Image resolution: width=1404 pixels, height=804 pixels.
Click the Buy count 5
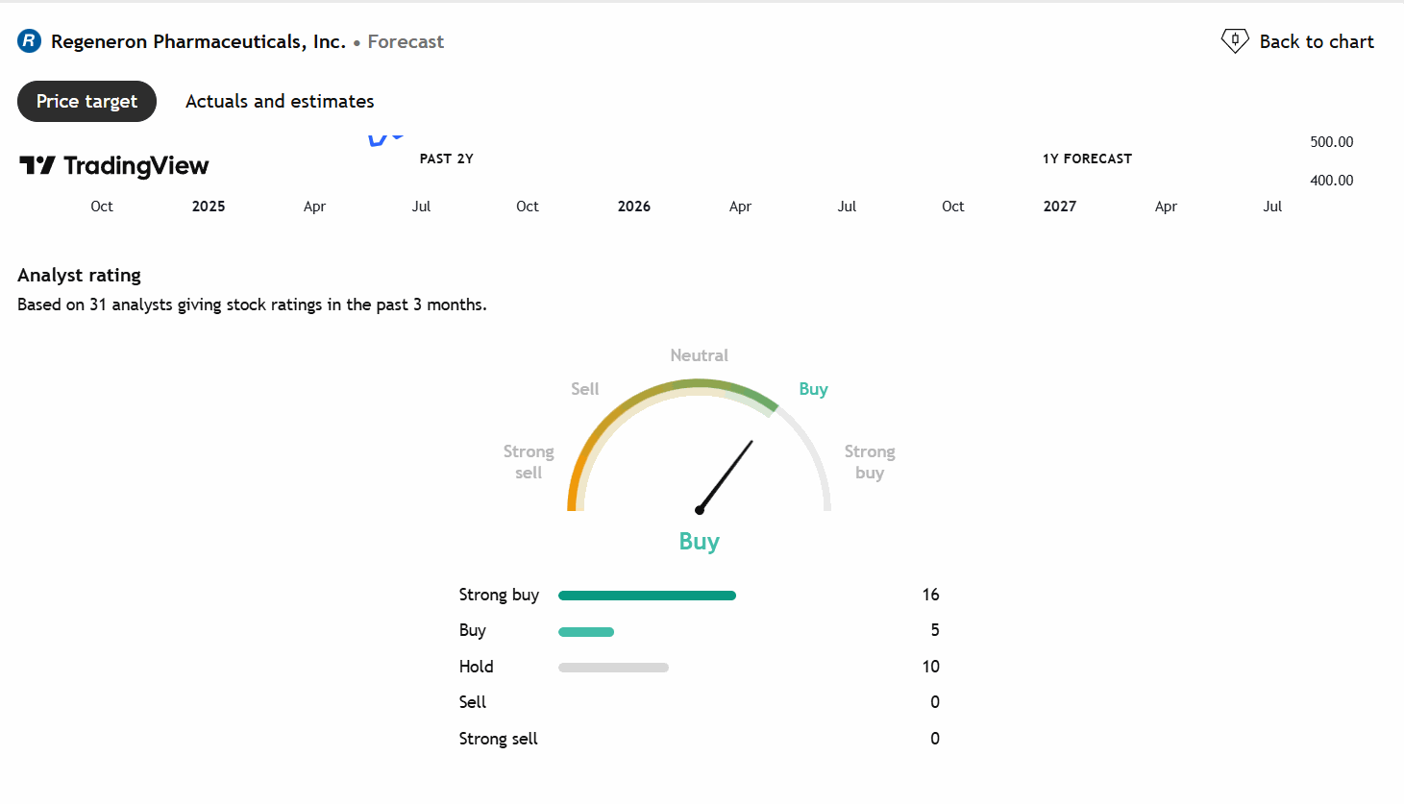click(x=935, y=630)
